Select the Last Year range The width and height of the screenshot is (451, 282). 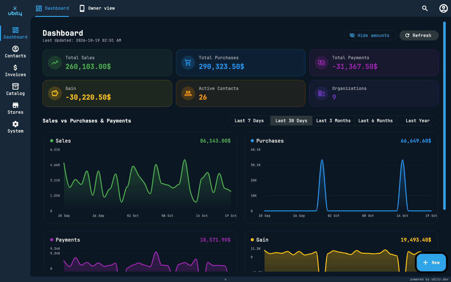pos(417,121)
